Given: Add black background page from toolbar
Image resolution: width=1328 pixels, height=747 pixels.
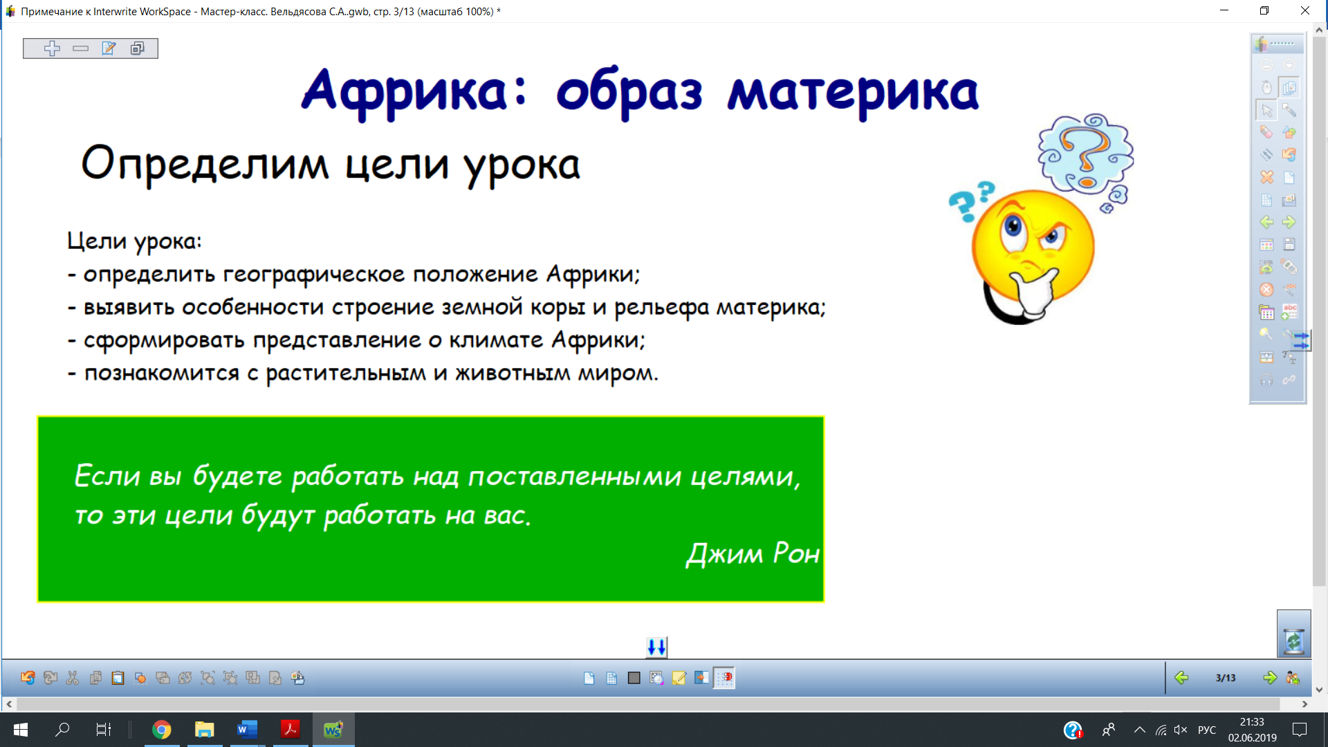Looking at the screenshot, I should tap(634, 678).
